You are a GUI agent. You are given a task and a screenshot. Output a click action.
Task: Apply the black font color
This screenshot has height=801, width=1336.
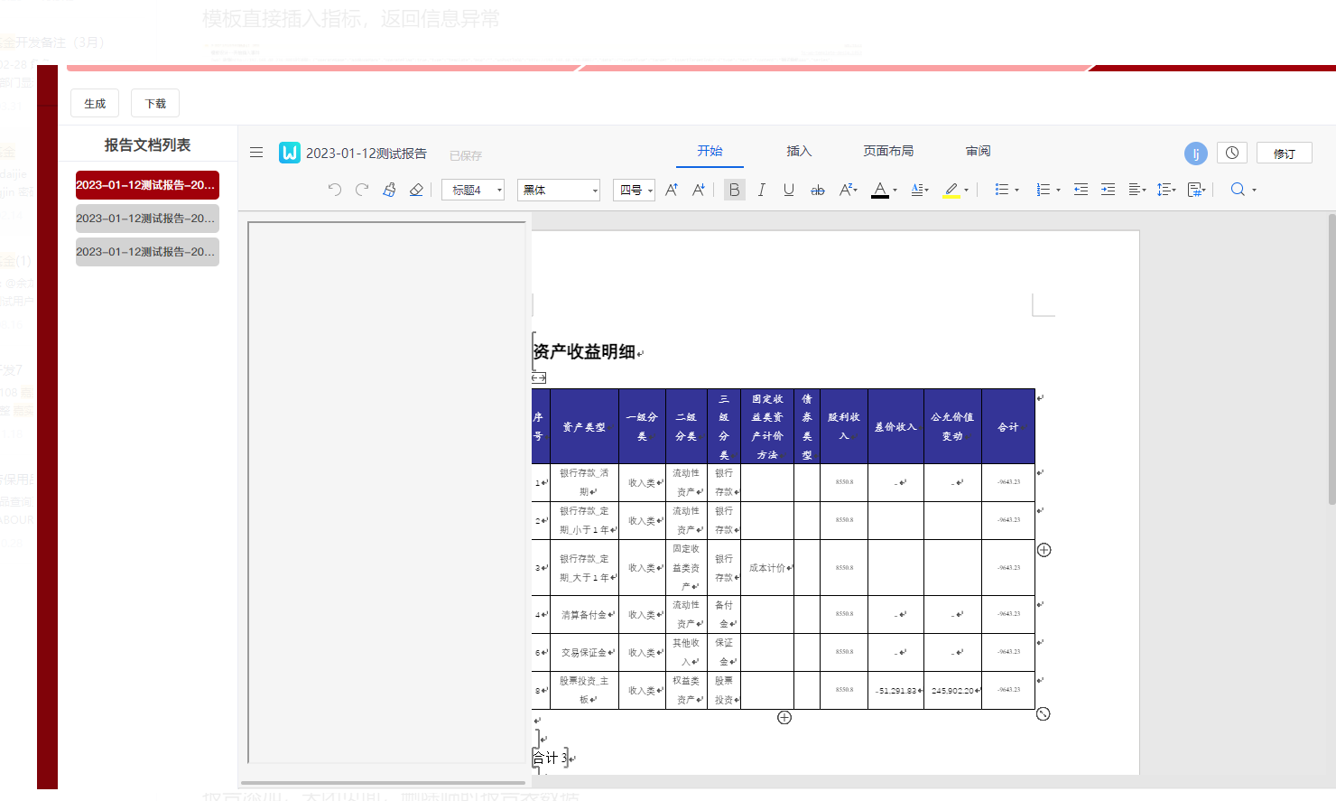pos(879,190)
